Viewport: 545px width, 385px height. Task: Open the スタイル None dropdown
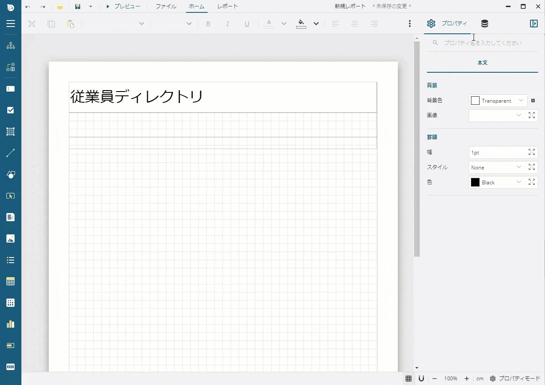pos(518,167)
